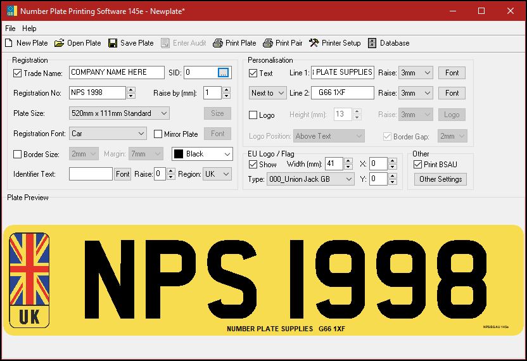The width and height of the screenshot is (527, 361).
Task: Open the Registration Font dropdown
Action: pyautogui.click(x=108, y=134)
